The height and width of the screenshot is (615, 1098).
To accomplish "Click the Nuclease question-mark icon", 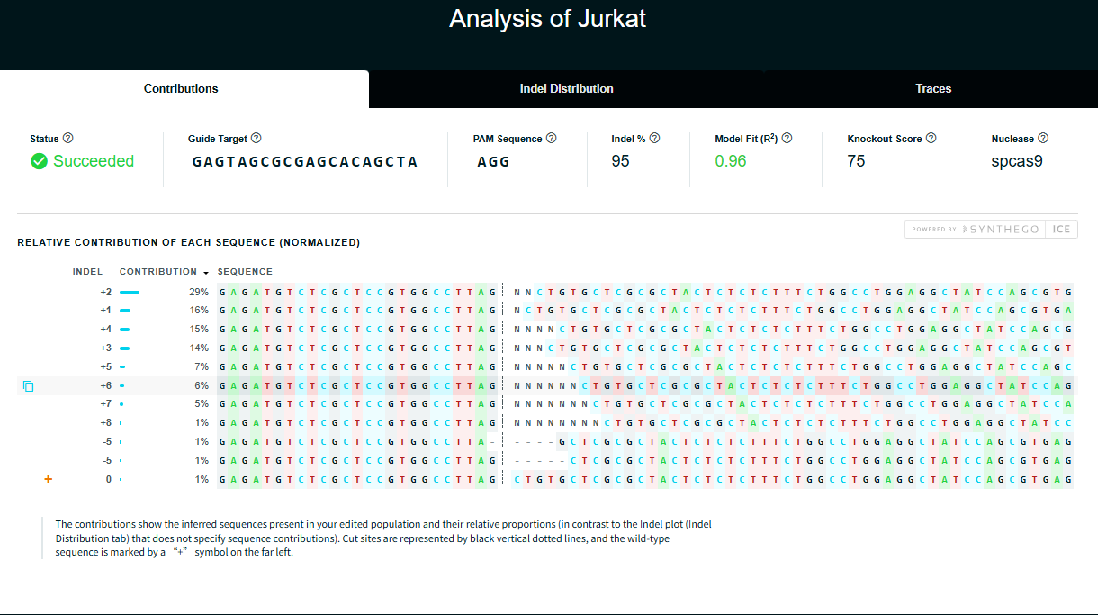I will (1043, 138).
